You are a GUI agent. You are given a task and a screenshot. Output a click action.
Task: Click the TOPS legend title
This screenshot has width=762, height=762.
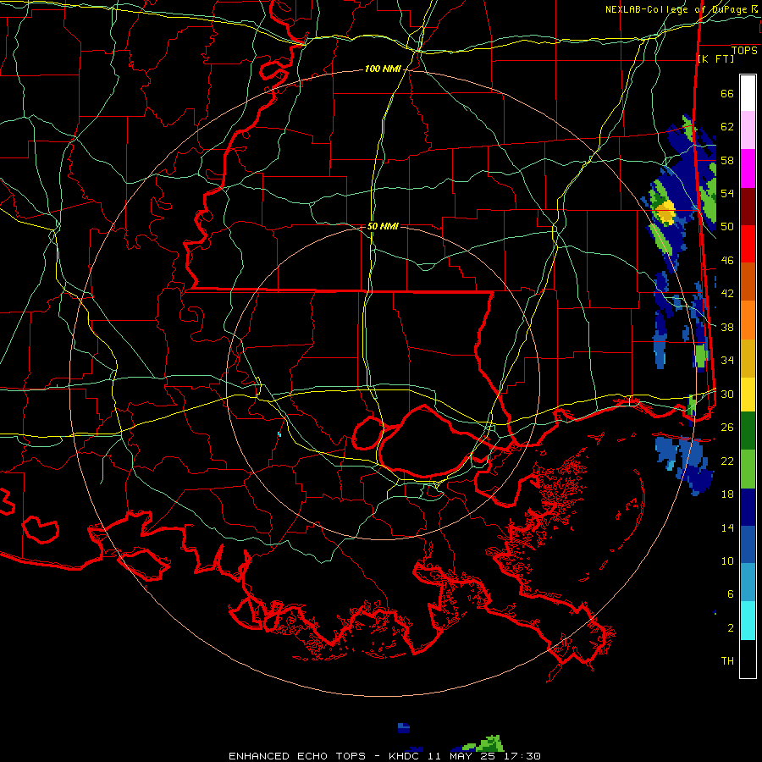pos(744,51)
